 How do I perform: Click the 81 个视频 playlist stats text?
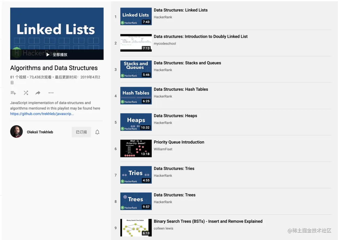(x=55, y=80)
